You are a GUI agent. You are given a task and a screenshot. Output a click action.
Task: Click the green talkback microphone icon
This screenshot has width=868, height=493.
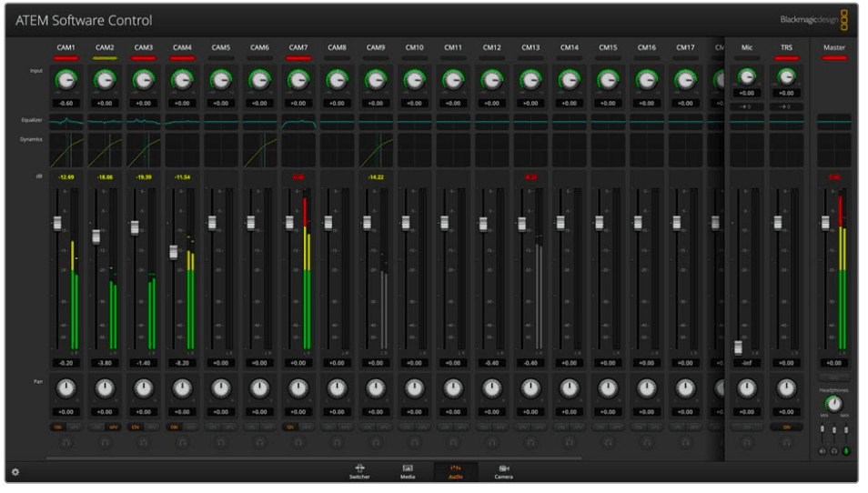point(846,451)
